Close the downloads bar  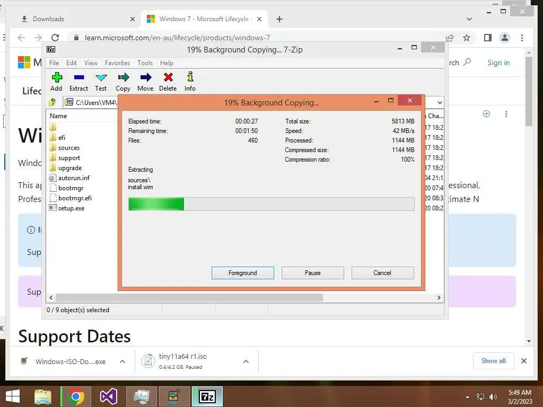(x=523, y=361)
